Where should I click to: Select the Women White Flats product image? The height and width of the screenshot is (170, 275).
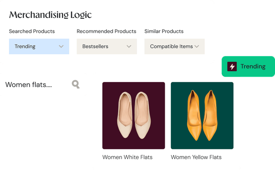point(134,115)
